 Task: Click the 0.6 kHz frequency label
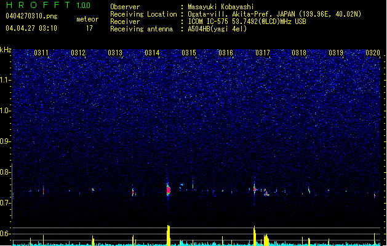click(6, 234)
